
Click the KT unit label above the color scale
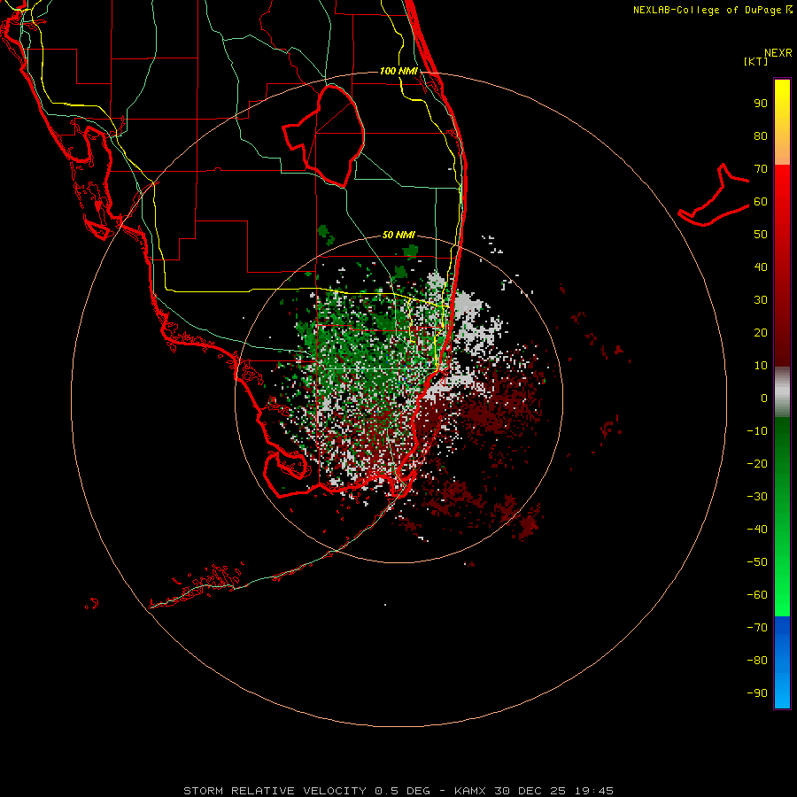click(x=756, y=61)
